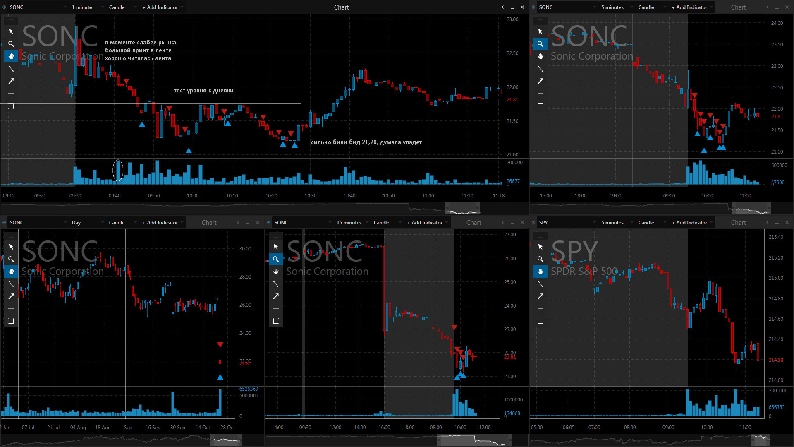This screenshot has width=794, height=447.
Task: Click the range navigator slider under 1 minute chart
Action: [x=462, y=208]
